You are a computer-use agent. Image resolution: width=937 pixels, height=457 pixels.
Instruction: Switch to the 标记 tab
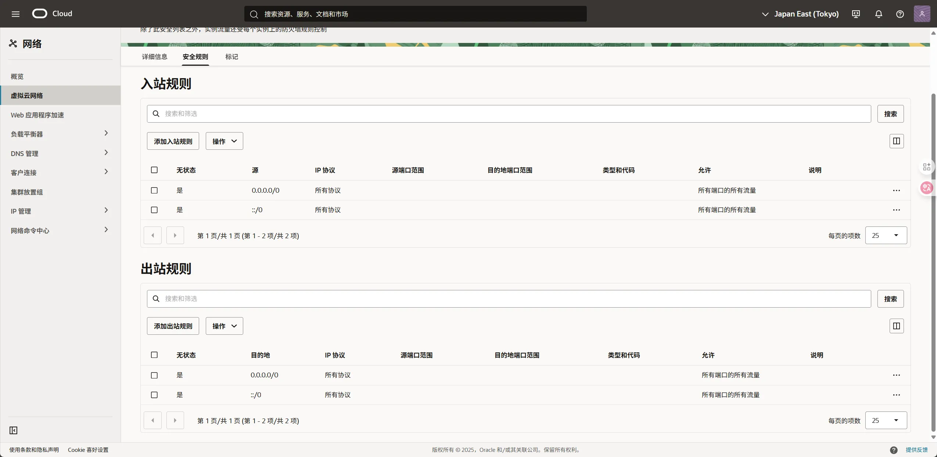pyautogui.click(x=231, y=57)
